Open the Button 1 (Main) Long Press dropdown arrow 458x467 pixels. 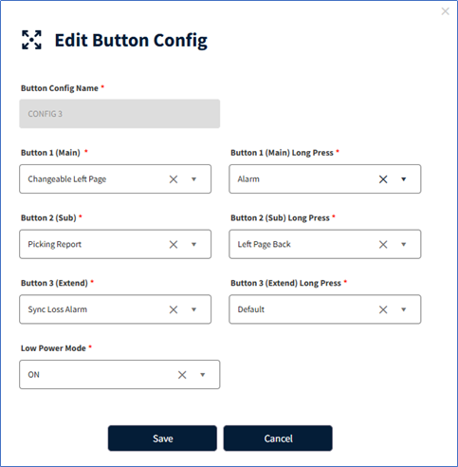(404, 179)
